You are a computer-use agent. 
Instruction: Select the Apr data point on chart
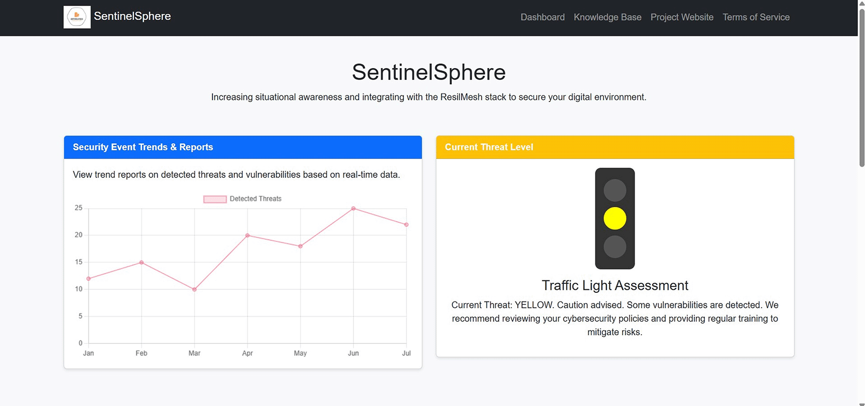(247, 235)
